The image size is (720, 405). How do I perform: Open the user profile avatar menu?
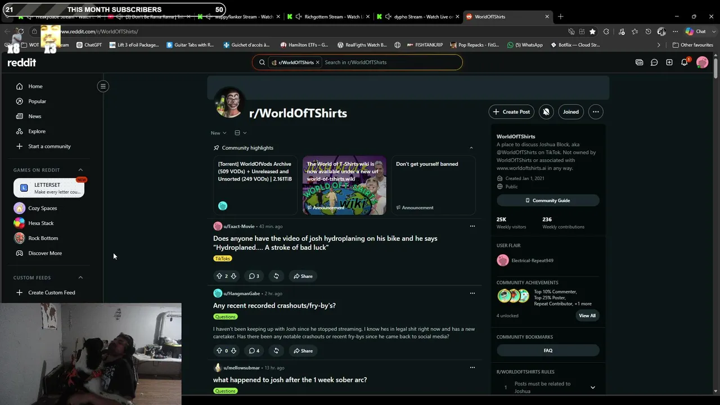click(702, 62)
